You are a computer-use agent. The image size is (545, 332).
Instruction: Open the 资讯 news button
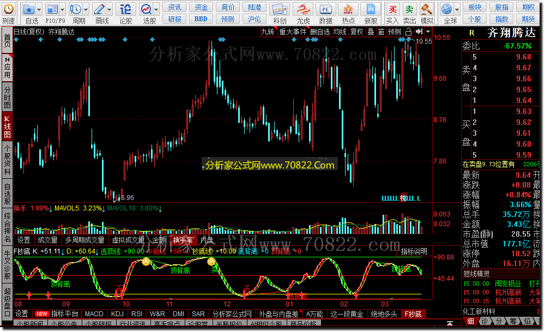[x=174, y=7]
